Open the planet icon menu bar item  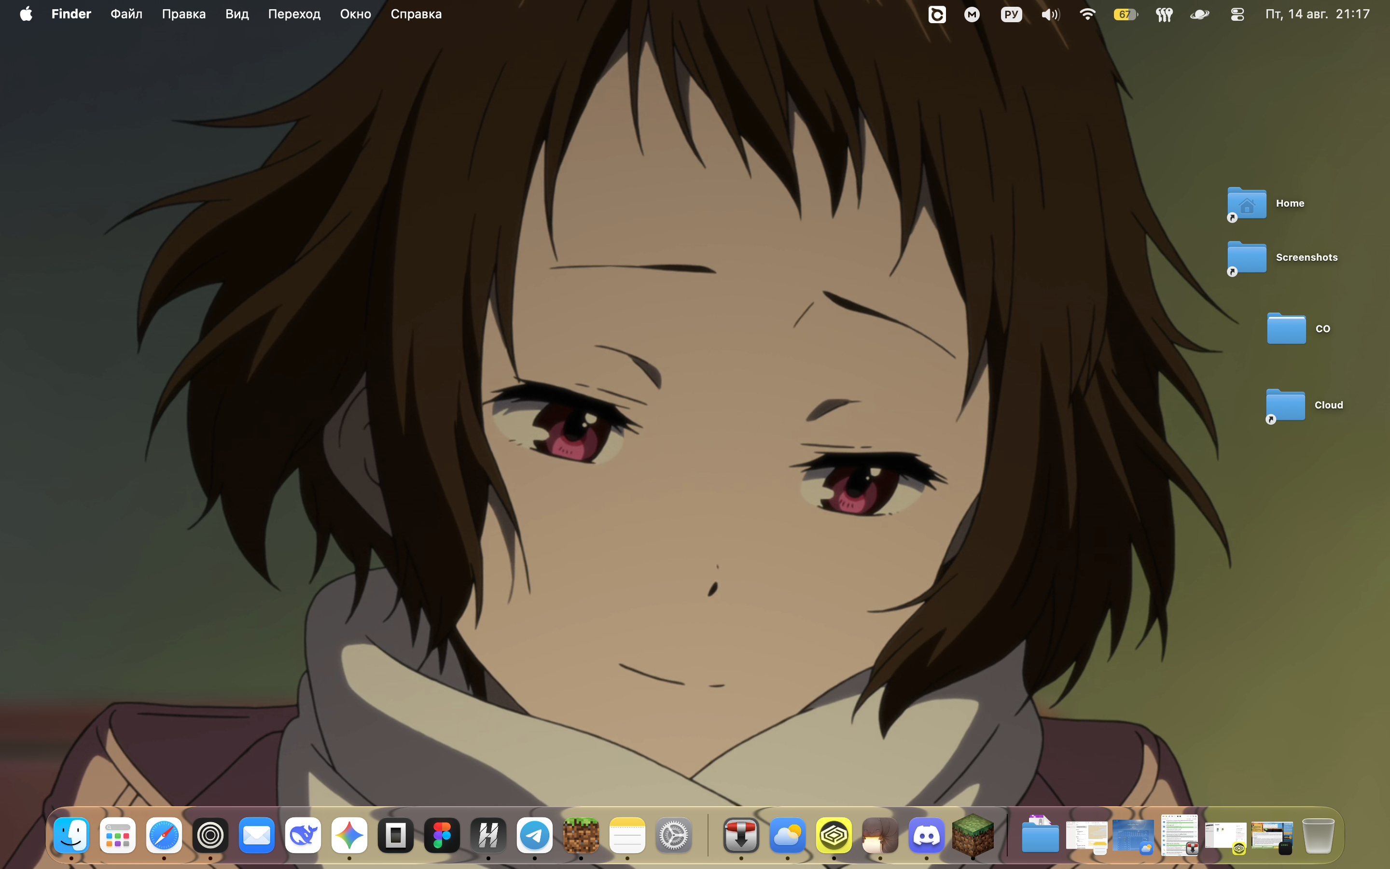tap(1200, 14)
